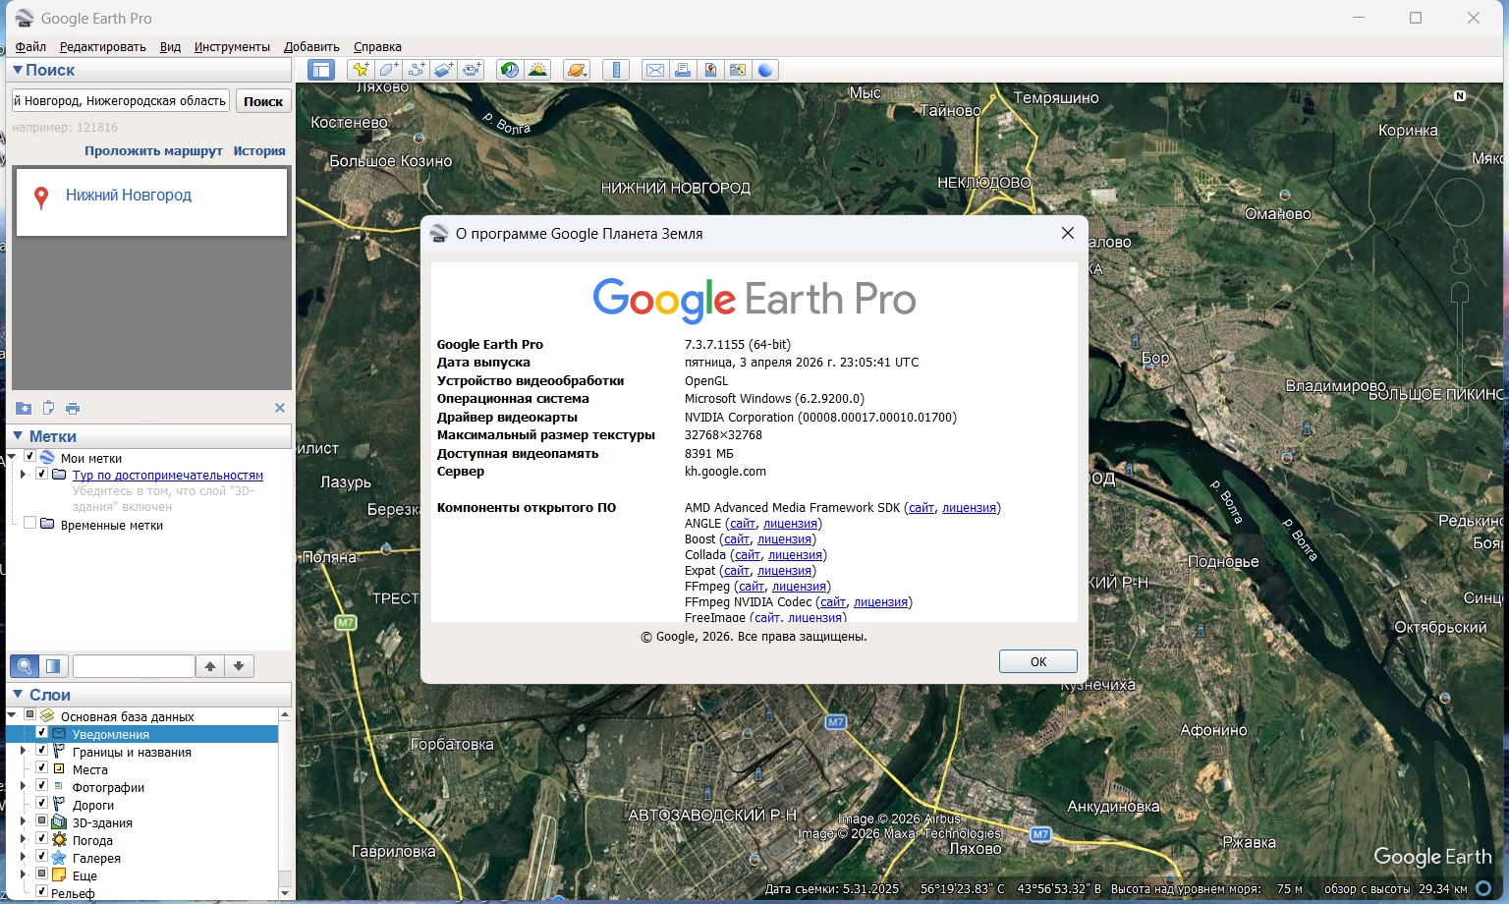Collapse the Слои panel header
1509x904 pixels.
click(148, 695)
